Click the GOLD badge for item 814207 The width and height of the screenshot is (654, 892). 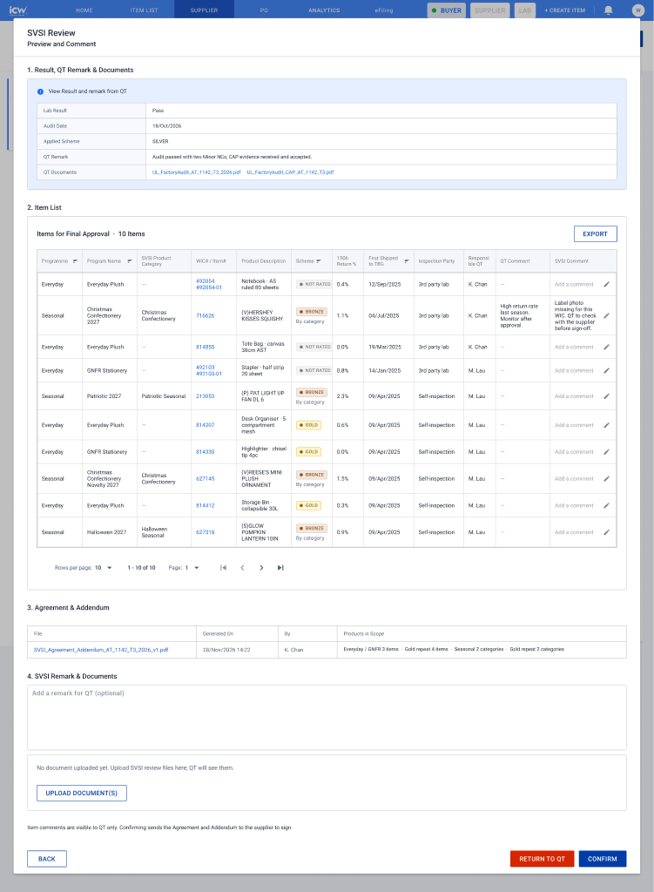click(x=309, y=425)
